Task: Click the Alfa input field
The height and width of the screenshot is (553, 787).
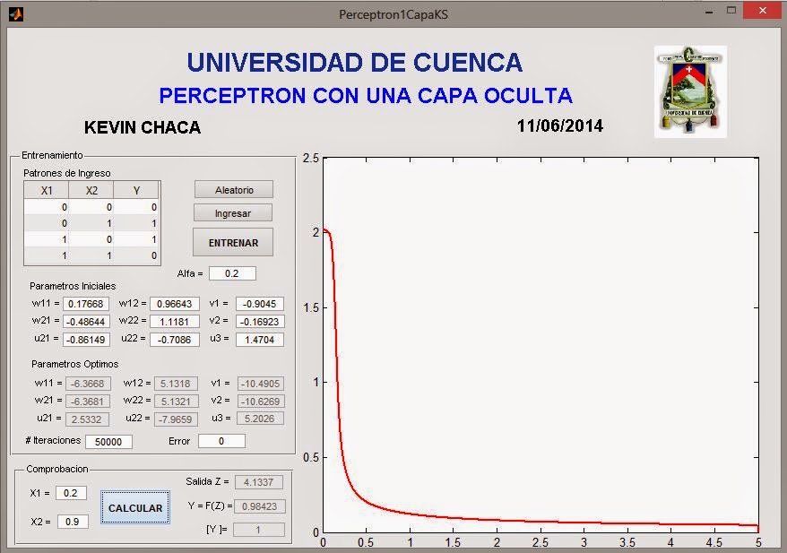Action: (232, 273)
